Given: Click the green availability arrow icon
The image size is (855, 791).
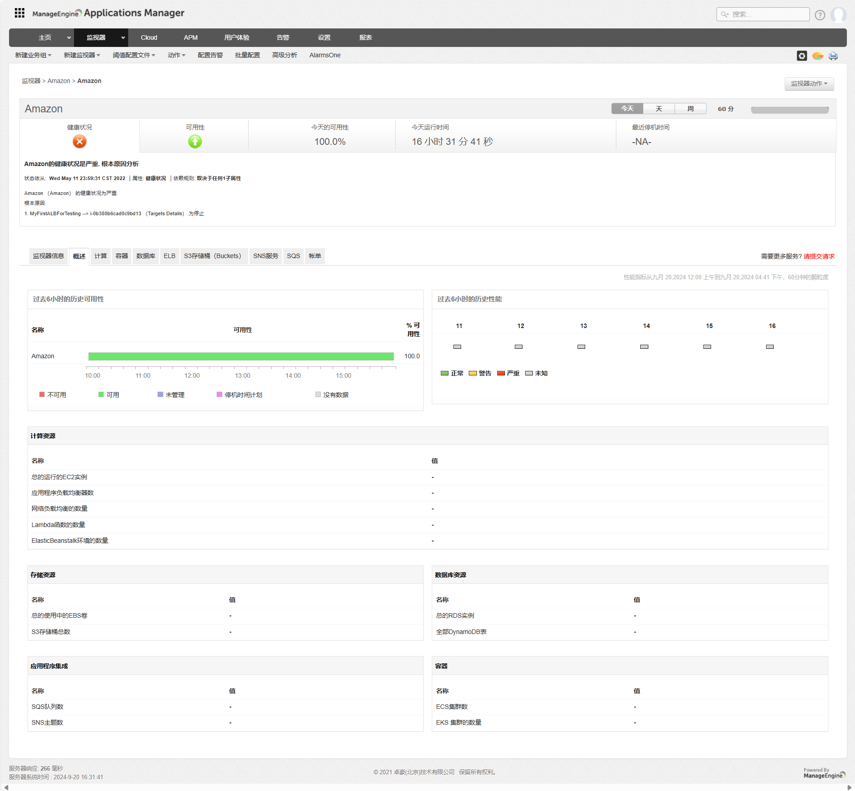Looking at the screenshot, I should click(x=194, y=141).
